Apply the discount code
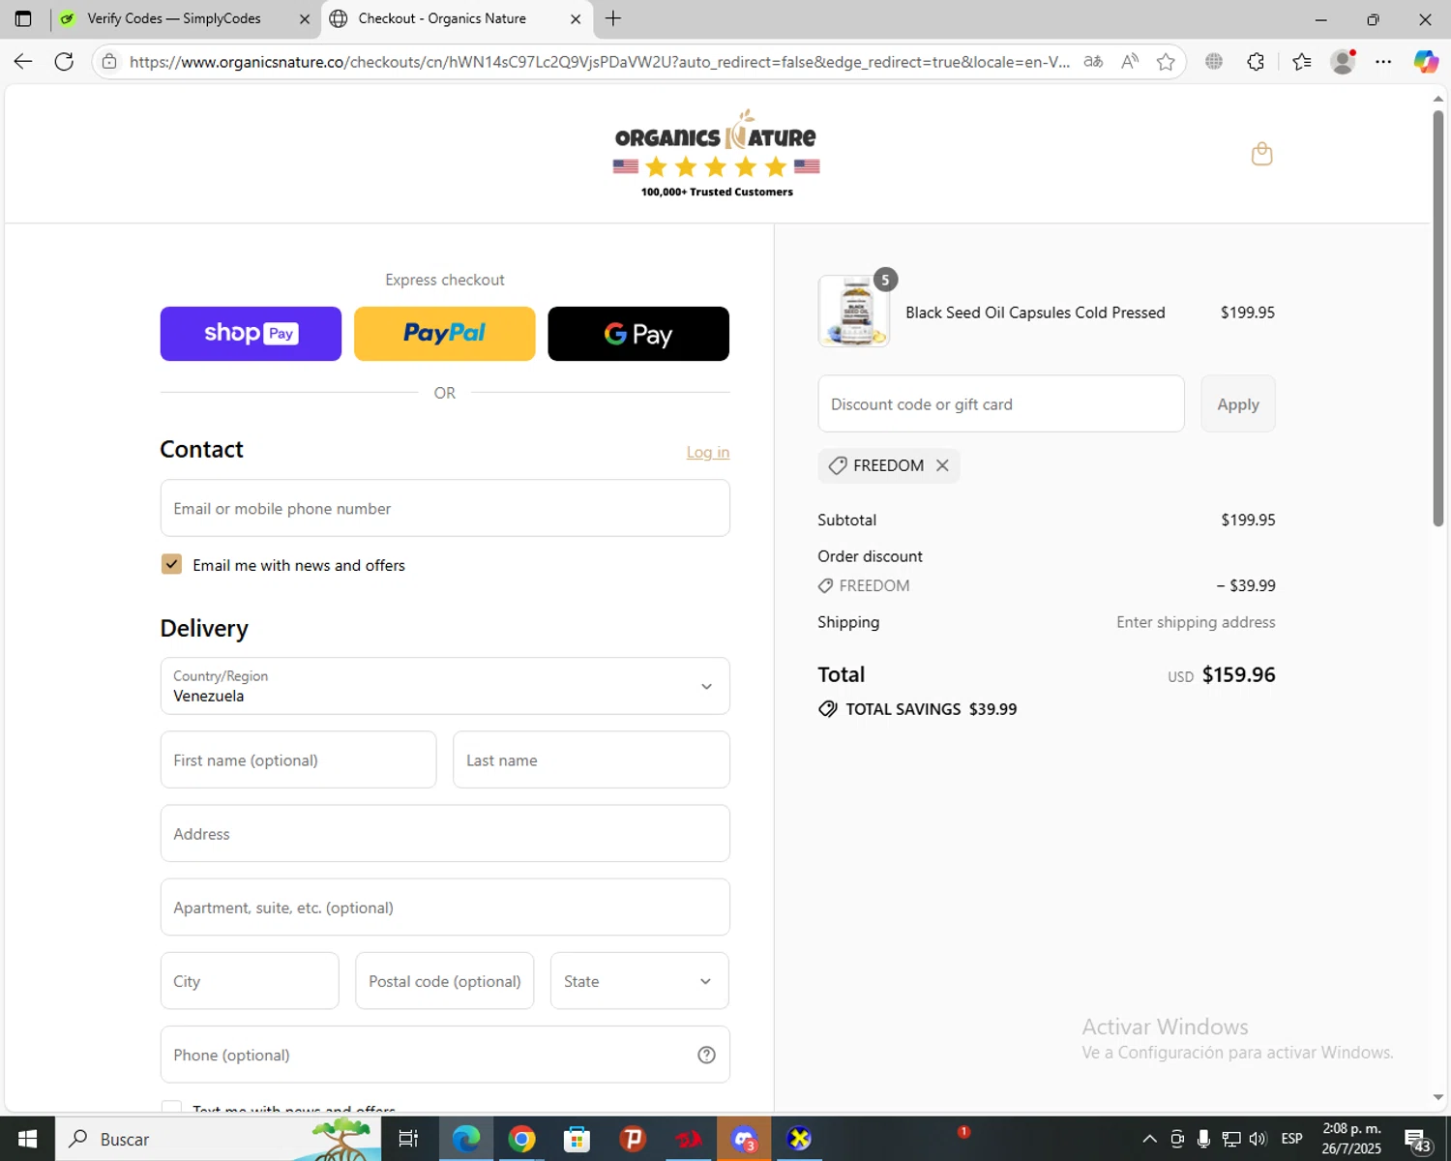 [1238, 403]
